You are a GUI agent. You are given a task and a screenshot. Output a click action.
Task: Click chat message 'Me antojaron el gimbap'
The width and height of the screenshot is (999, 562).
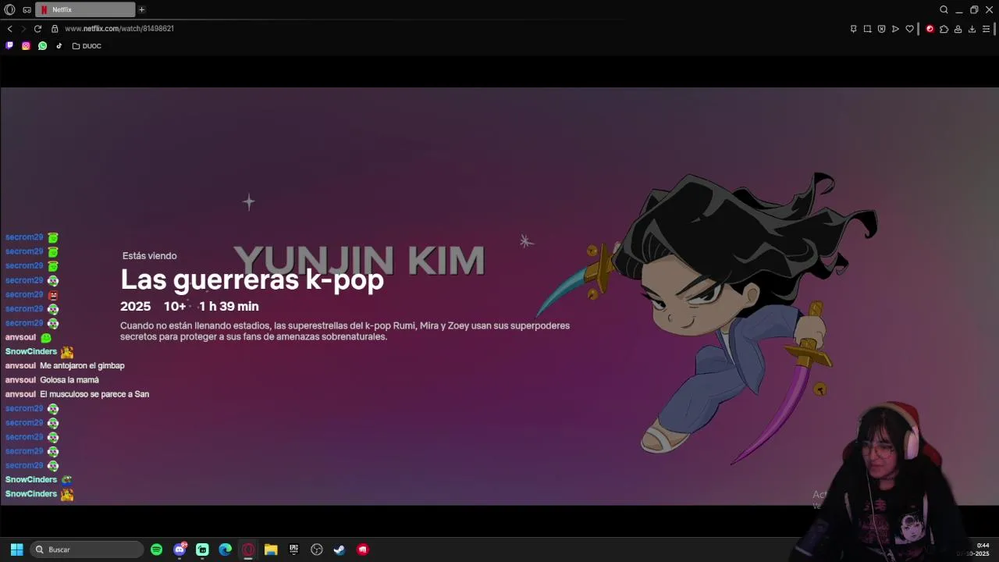click(x=82, y=365)
